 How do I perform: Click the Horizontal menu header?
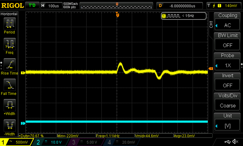point(9,14)
